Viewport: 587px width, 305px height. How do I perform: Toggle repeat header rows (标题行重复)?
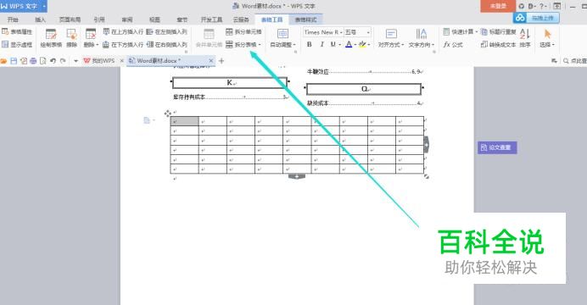(498, 32)
